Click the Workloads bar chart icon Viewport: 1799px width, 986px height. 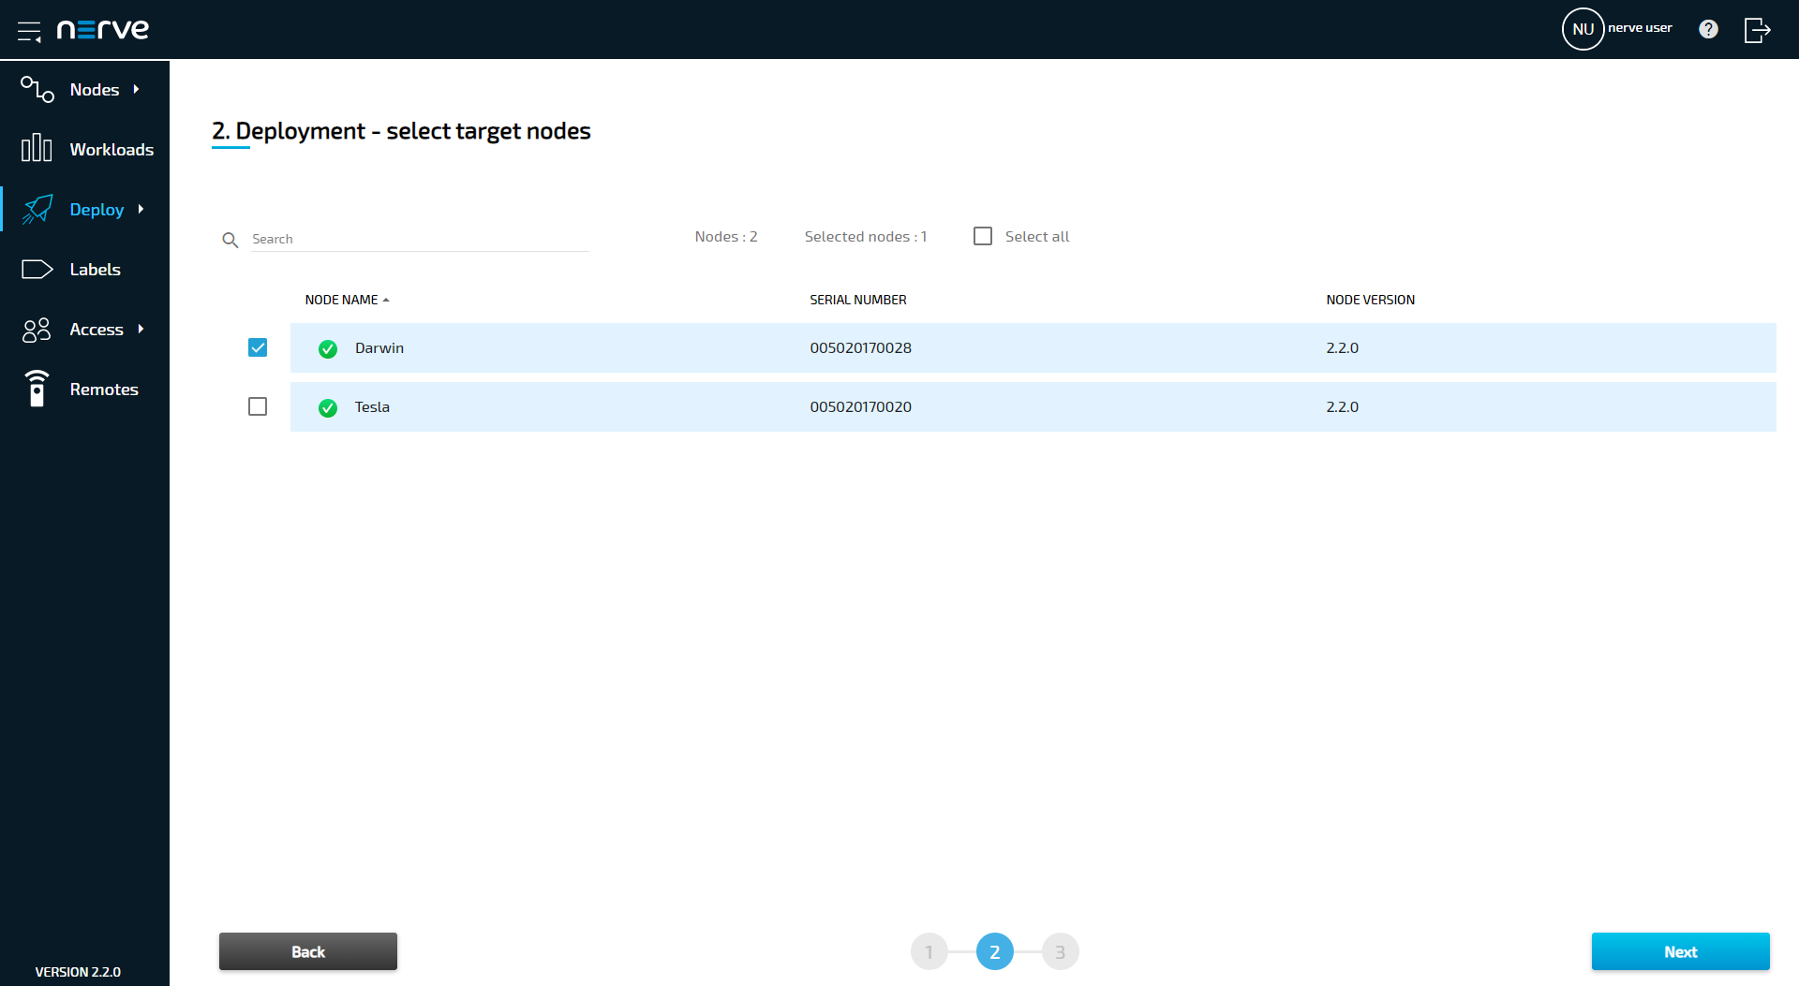tap(37, 148)
